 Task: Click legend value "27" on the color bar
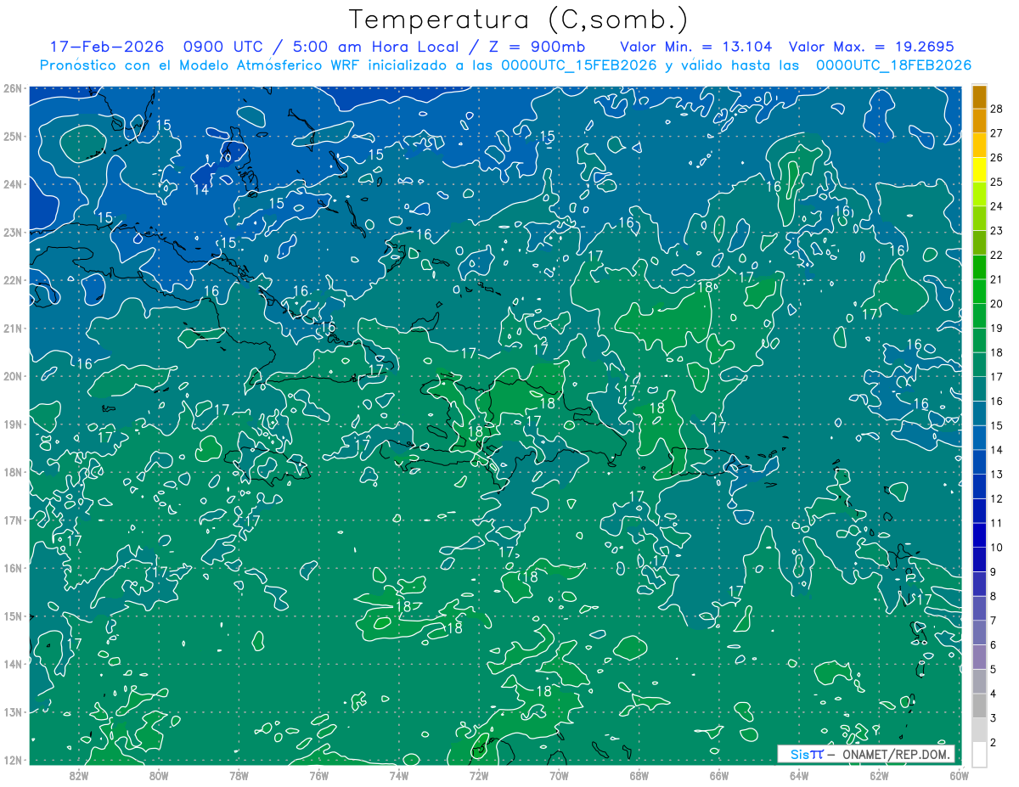[x=996, y=133]
